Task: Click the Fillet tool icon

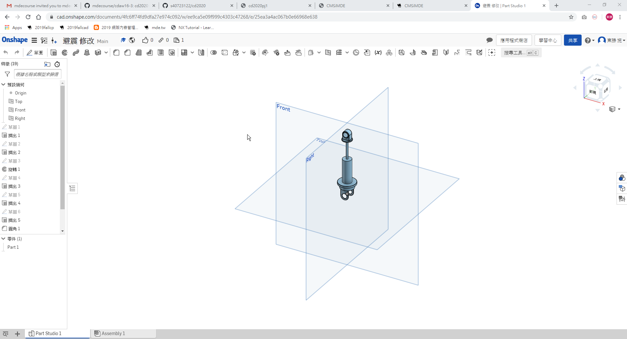Action: coord(116,52)
